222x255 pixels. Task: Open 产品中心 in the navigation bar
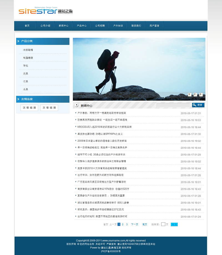pos(82,26)
